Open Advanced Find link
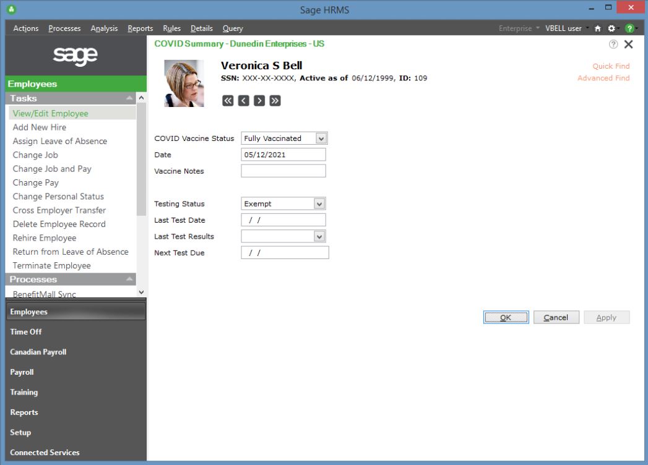The width and height of the screenshot is (648, 465). pyautogui.click(x=603, y=78)
